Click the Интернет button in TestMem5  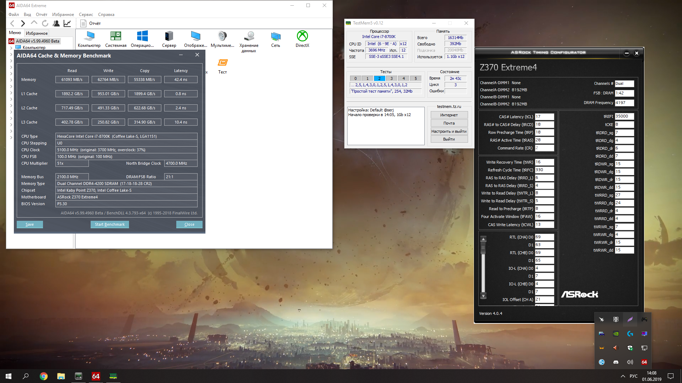(449, 115)
